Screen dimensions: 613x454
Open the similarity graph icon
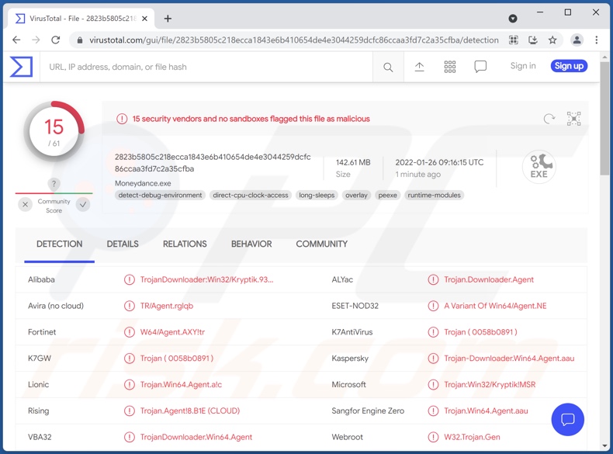pyautogui.click(x=573, y=119)
